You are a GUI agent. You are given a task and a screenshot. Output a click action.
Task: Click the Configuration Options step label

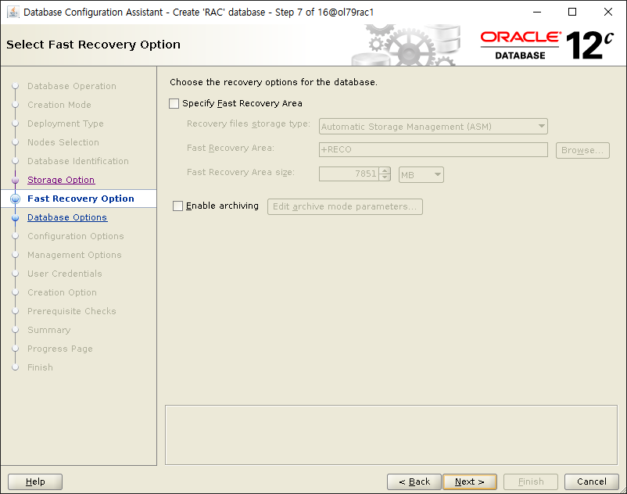point(76,236)
